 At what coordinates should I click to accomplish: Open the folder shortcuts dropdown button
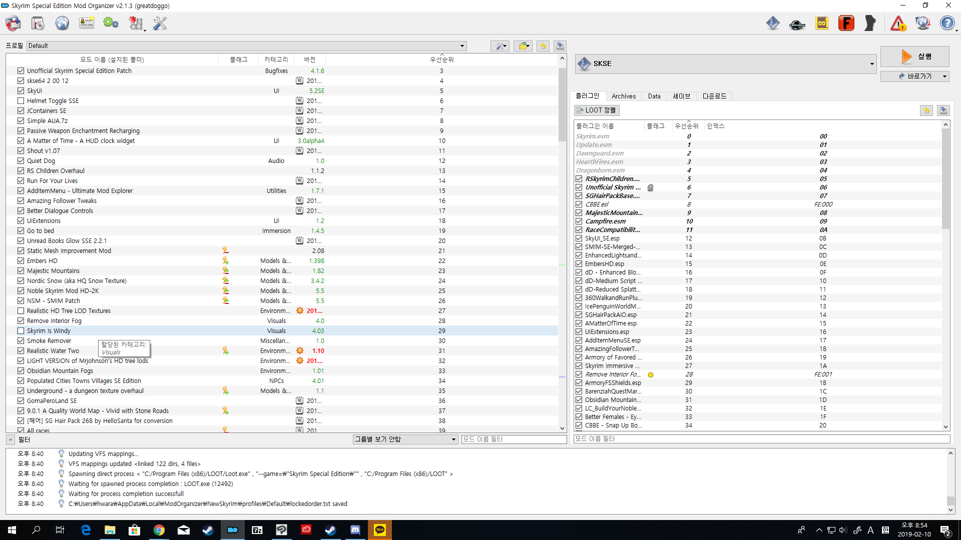(x=523, y=46)
